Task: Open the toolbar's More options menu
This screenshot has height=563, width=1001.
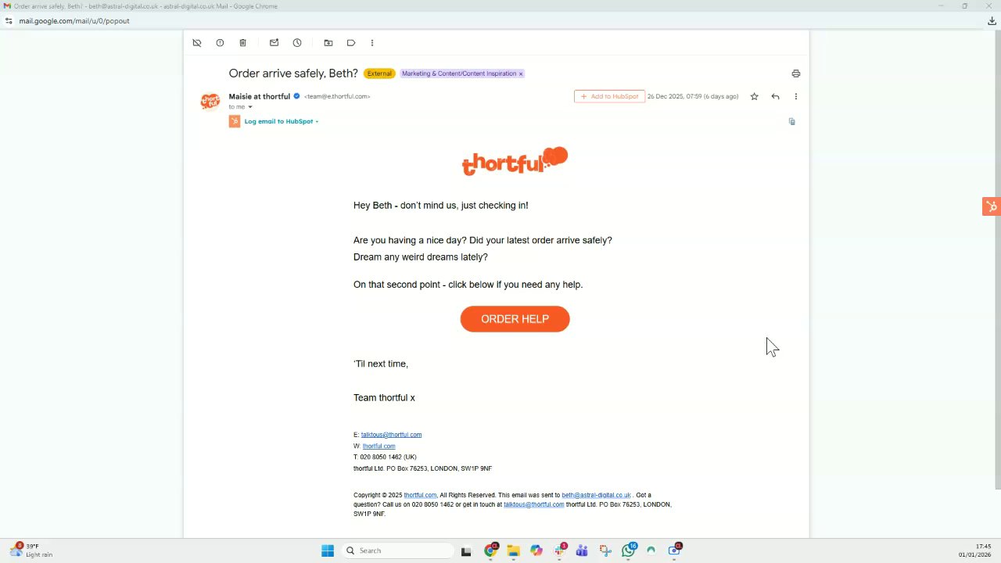Action: pos(372,43)
